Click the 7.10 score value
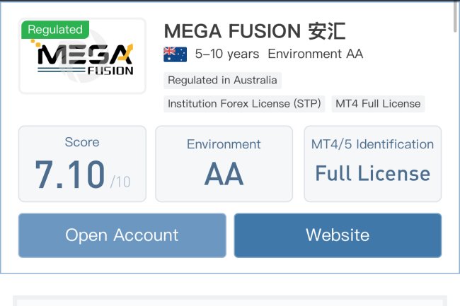460x306 pixels. click(x=70, y=175)
